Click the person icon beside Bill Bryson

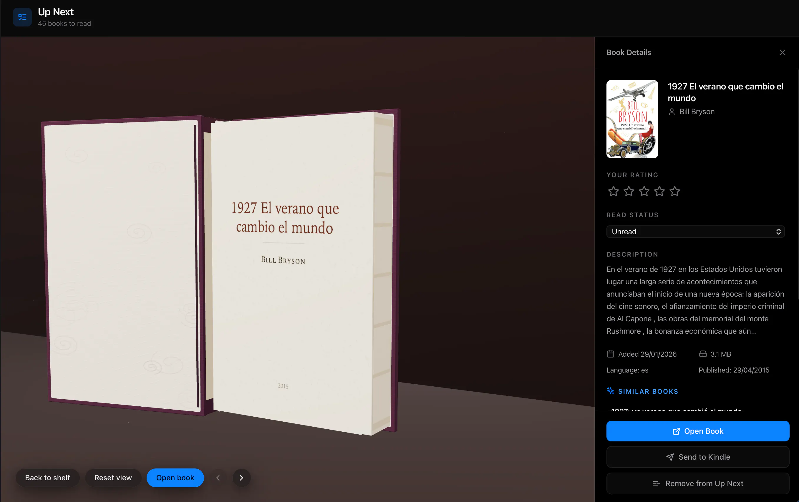672,112
